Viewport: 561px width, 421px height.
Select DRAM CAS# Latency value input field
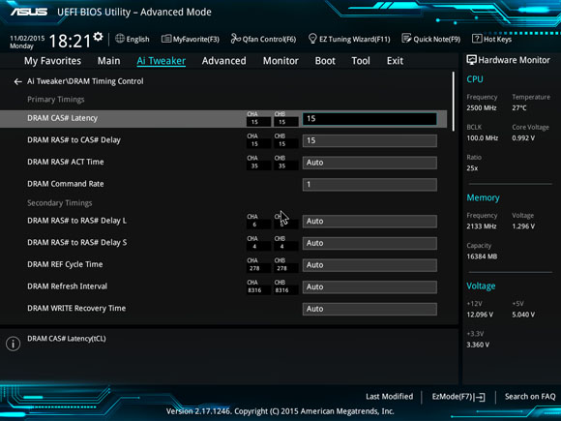[369, 119]
